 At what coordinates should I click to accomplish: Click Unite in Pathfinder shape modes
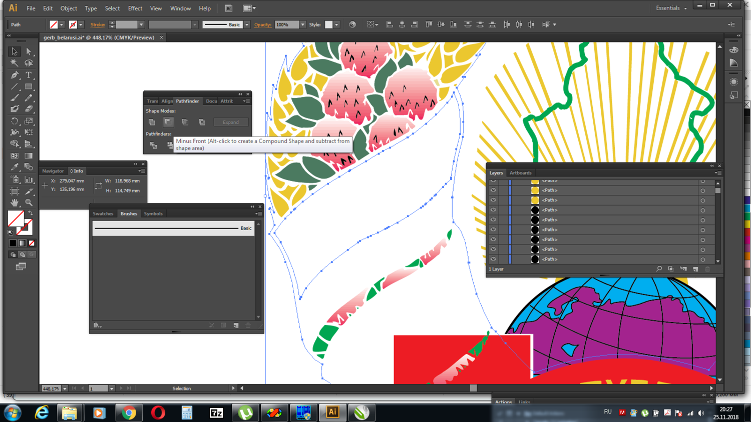152,122
